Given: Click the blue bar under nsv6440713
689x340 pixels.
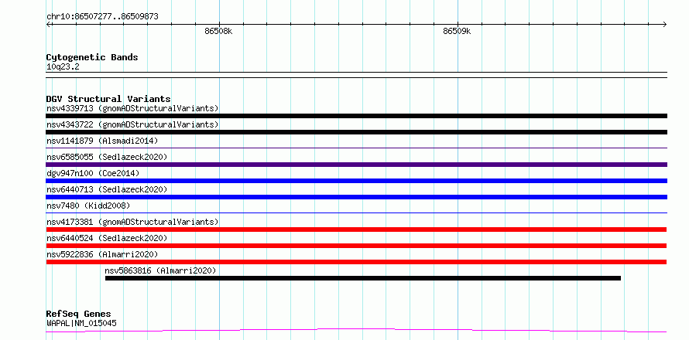Looking at the screenshot, I should [356, 197].
